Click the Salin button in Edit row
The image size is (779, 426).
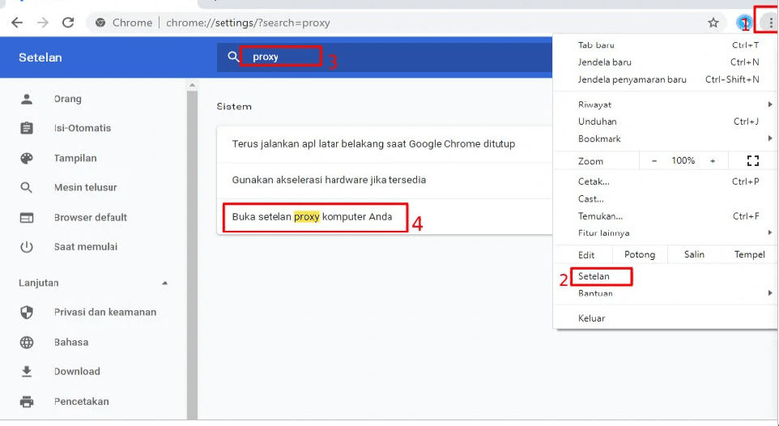(x=694, y=254)
